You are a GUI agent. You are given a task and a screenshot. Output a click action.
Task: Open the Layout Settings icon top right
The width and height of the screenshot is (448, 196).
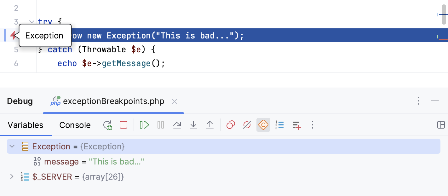click(x=441, y=125)
